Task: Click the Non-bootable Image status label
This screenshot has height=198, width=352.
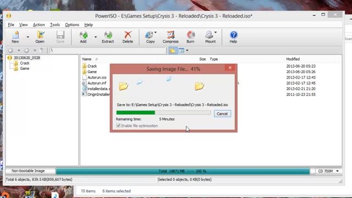Action: pyautogui.click(x=28, y=171)
